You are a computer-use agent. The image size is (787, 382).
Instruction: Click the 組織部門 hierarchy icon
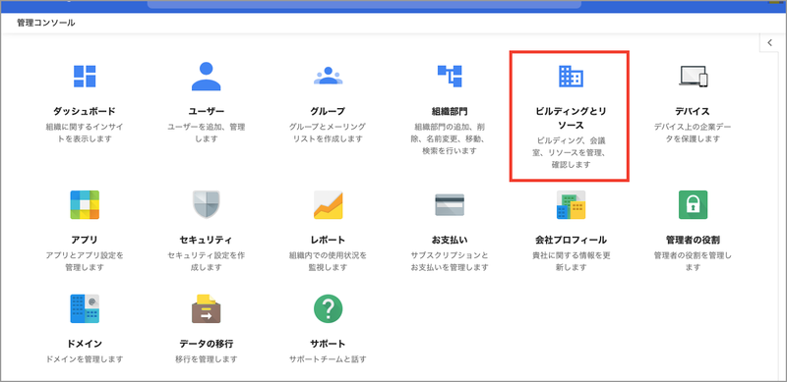(450, 77)
